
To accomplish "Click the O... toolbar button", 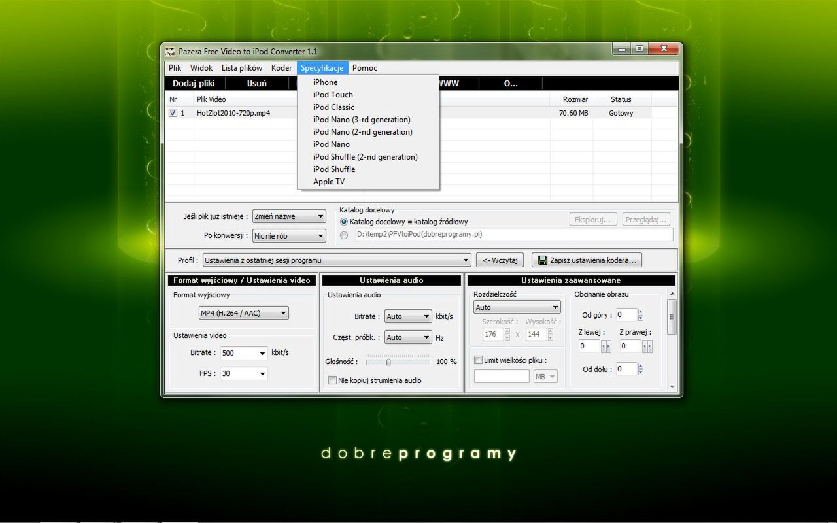I will 511,83.
